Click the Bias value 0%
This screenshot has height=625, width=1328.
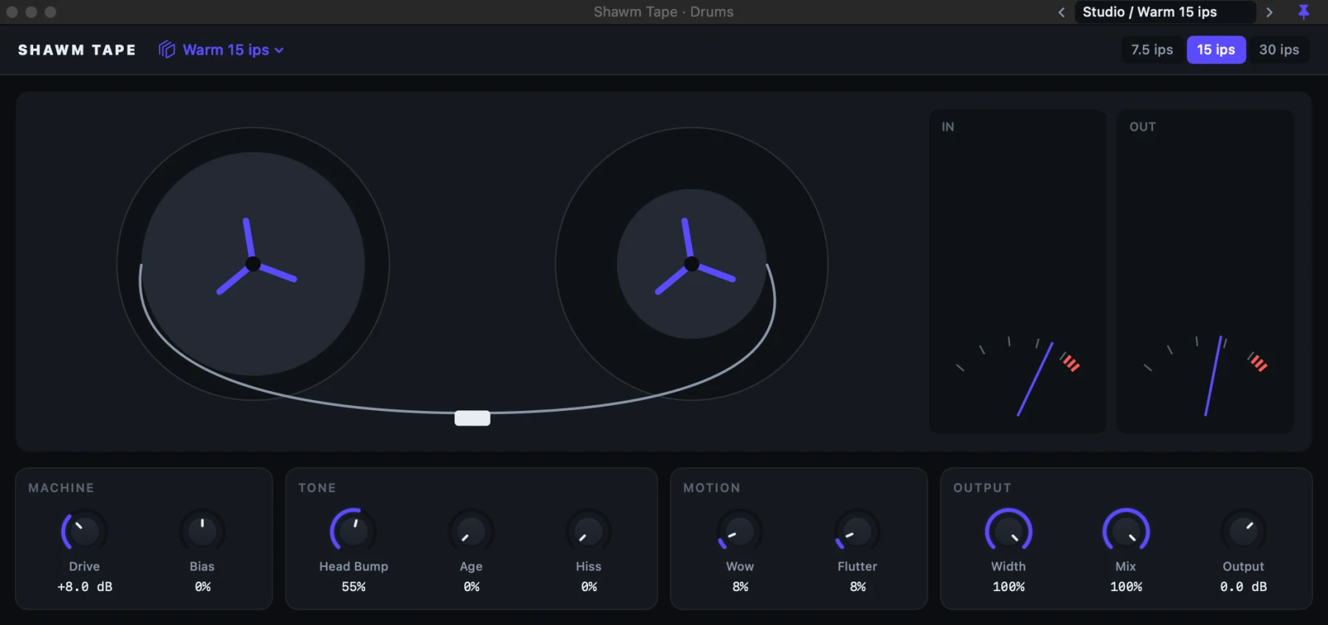(x=203, y=587)
